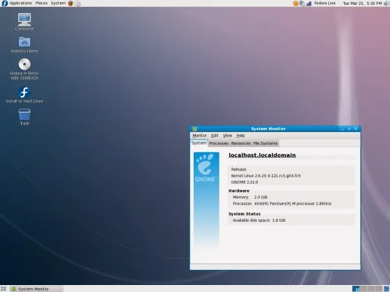Click the network status tray icon
The image size is (390, 292).
click(309, 3)
